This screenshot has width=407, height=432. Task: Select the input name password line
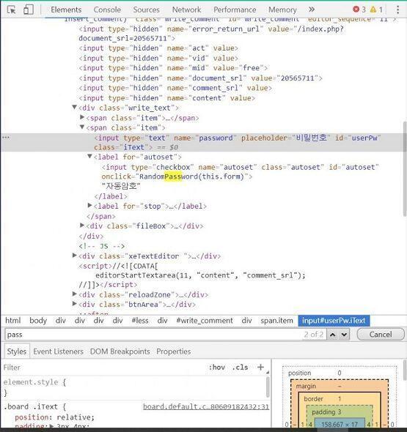pos(203,143)
